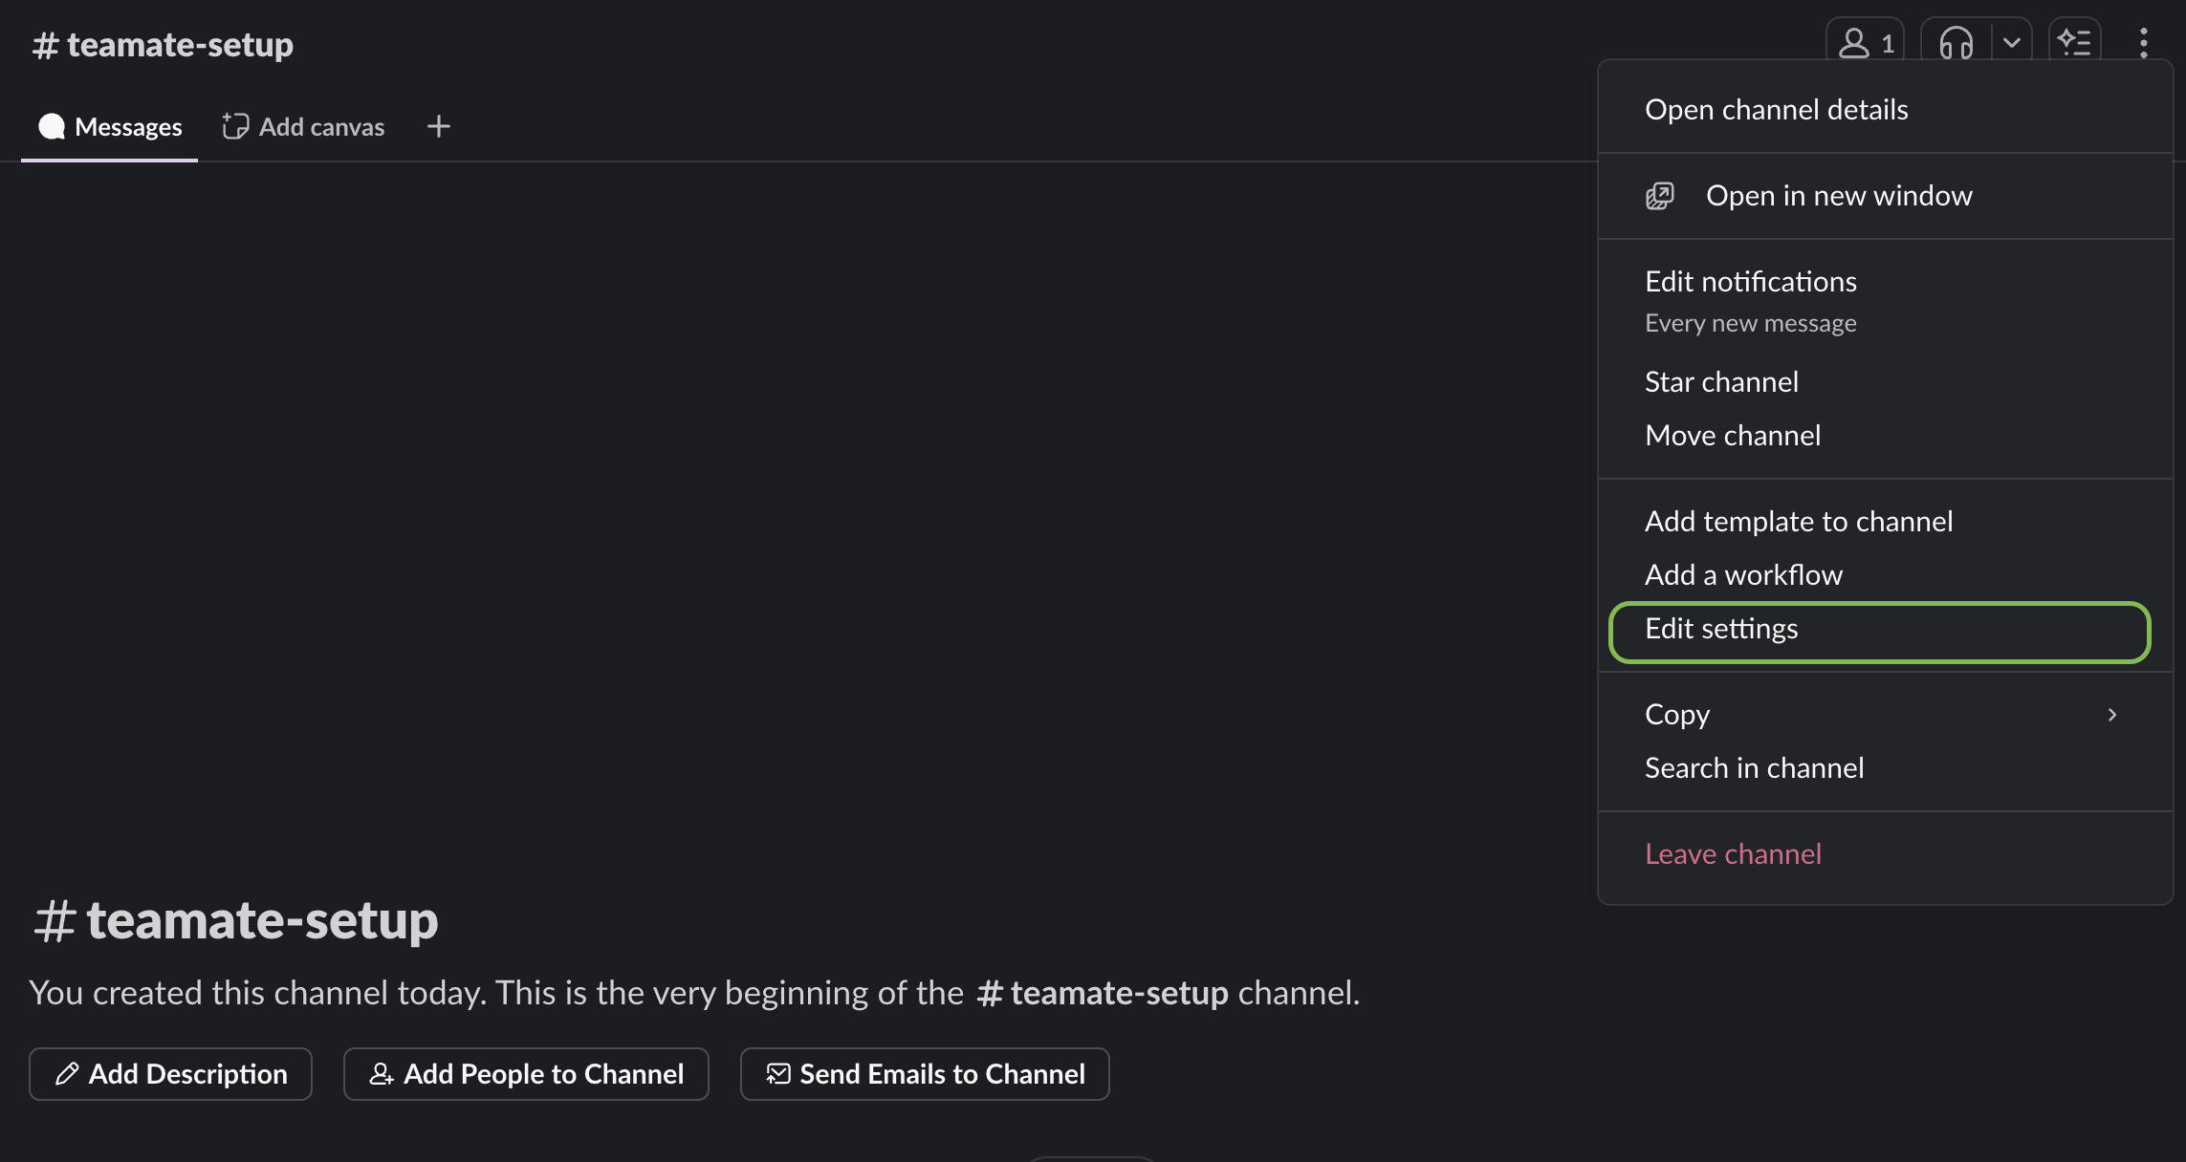Click the three-dot more actions icon

tap(2143, 43)
